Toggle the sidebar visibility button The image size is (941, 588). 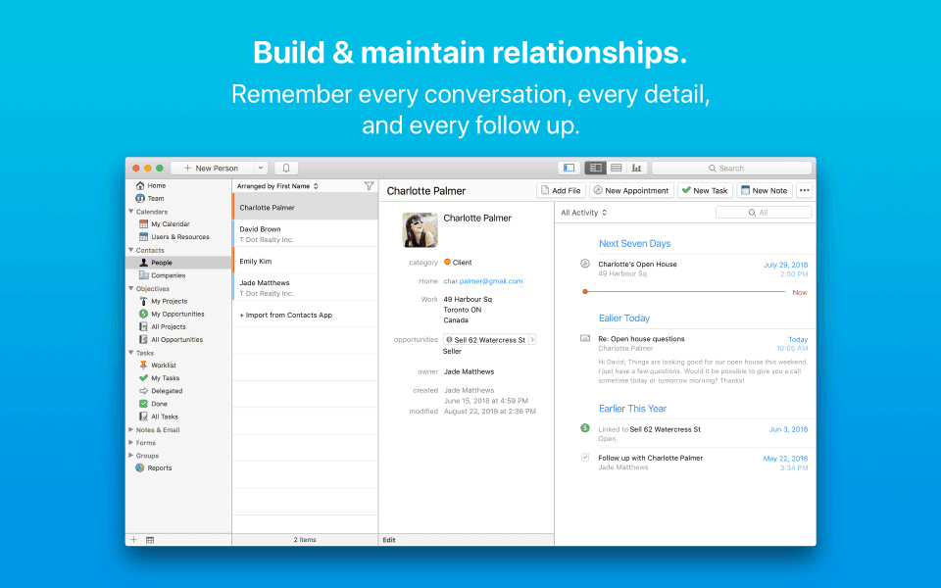tap(569, 168)
